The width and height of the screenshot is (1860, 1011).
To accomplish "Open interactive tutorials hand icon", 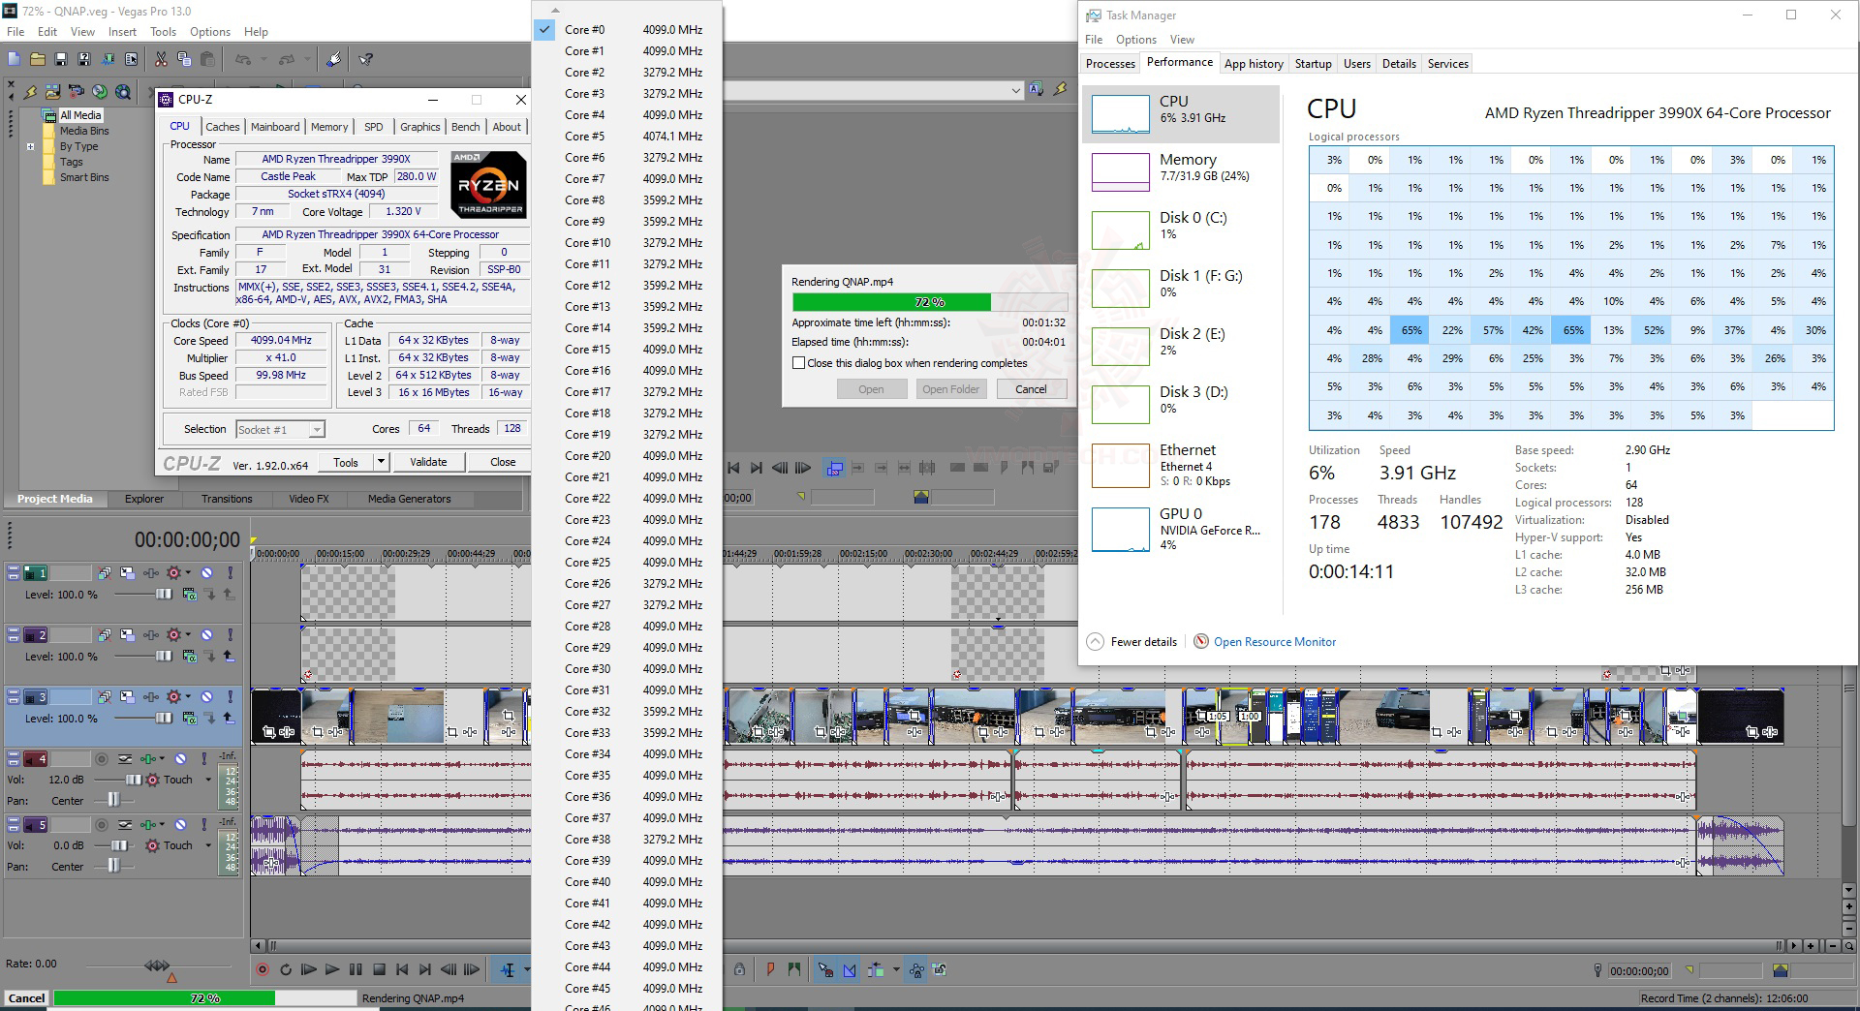I will (333, 59).
